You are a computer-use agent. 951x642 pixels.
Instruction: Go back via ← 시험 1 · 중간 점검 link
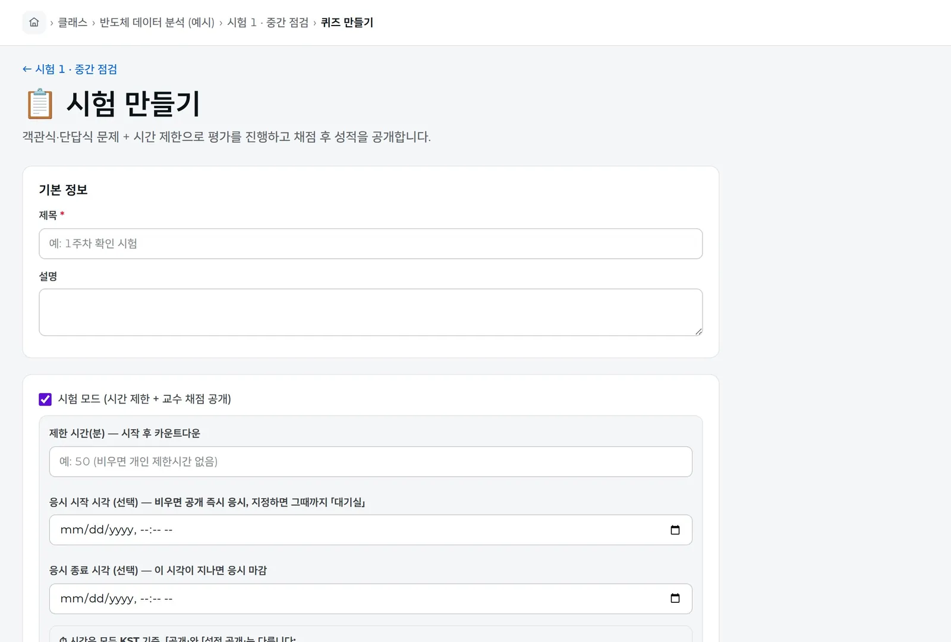pos(70,69)
